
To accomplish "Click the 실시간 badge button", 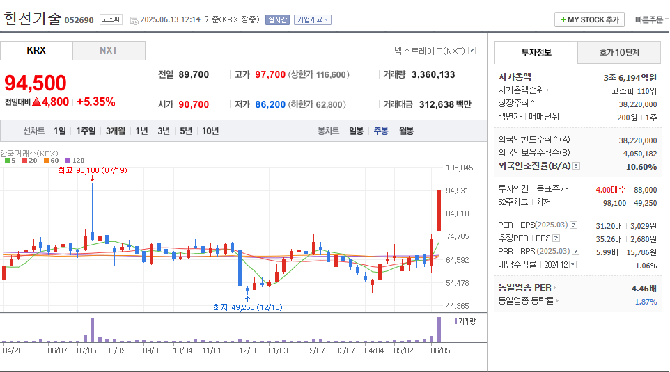I will pyautogui.click(x=277, y=19).
